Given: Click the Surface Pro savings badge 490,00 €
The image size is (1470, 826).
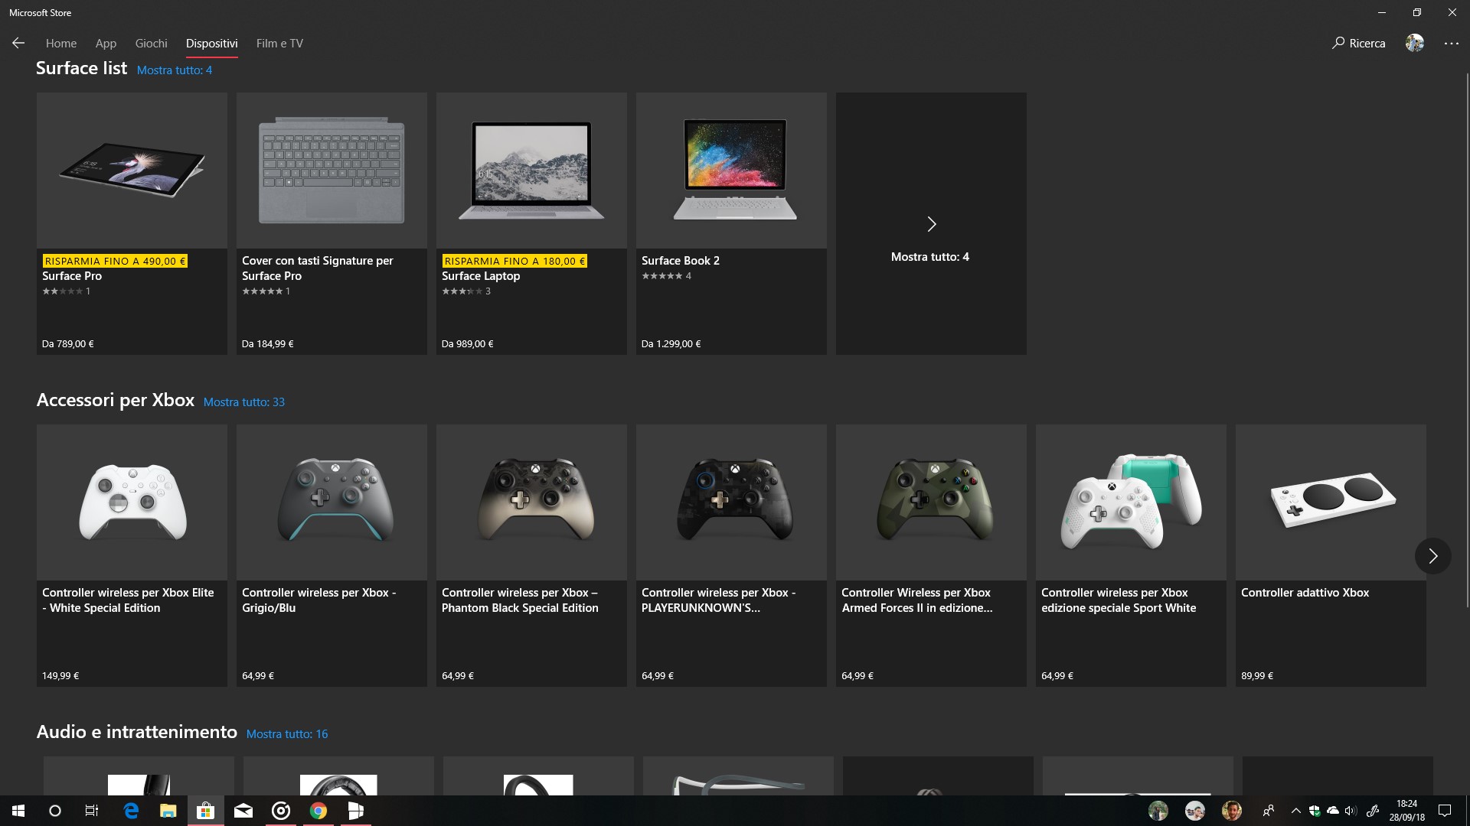Looking at the screenshot, I should click(115, 262).
